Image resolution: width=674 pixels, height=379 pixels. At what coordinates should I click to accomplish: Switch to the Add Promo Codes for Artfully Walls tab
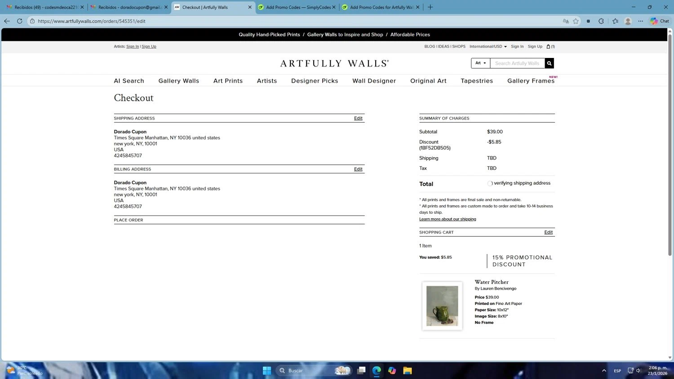[381, 7]
